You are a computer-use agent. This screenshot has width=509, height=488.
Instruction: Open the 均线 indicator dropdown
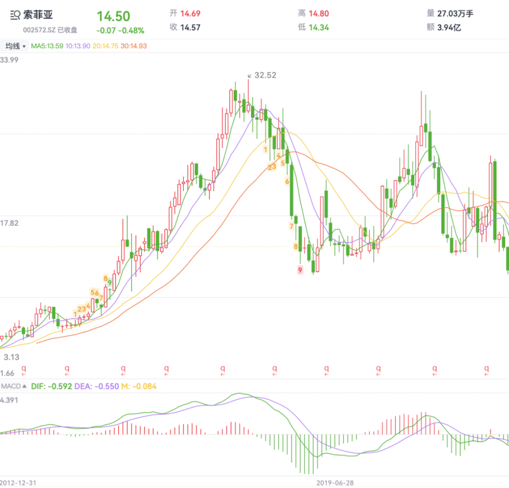[x=15, y=46]
